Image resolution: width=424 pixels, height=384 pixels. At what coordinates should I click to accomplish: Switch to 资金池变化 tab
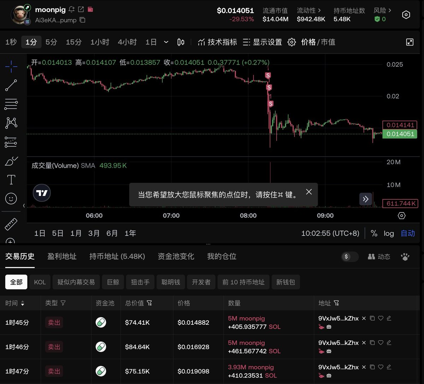pos(176,257)
